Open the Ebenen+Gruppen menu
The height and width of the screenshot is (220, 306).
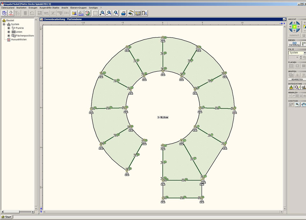[x=78, y=7]
